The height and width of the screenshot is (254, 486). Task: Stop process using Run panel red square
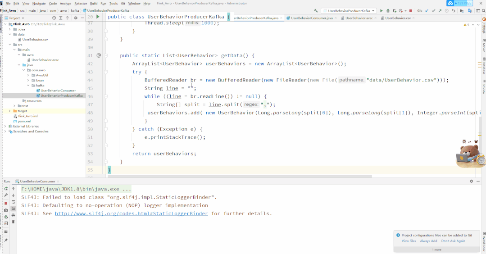point(6,203)
